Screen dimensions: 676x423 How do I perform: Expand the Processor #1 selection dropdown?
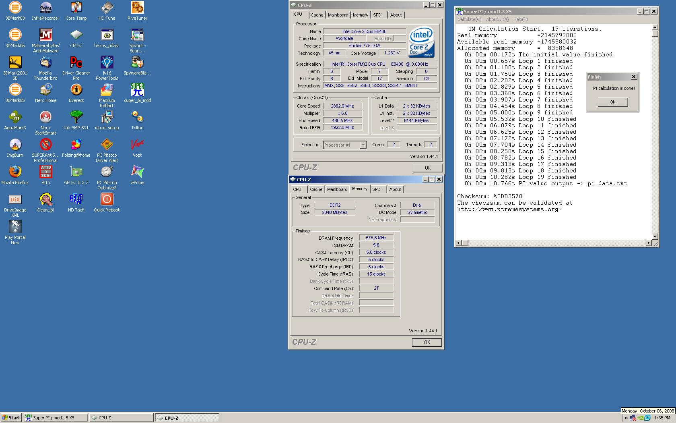coord(363,145)
